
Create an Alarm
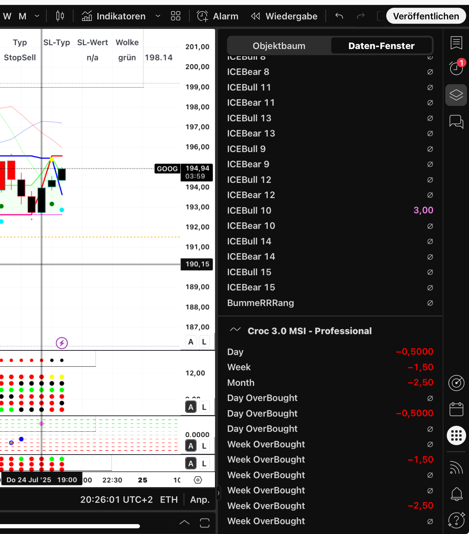pos(218,16)
